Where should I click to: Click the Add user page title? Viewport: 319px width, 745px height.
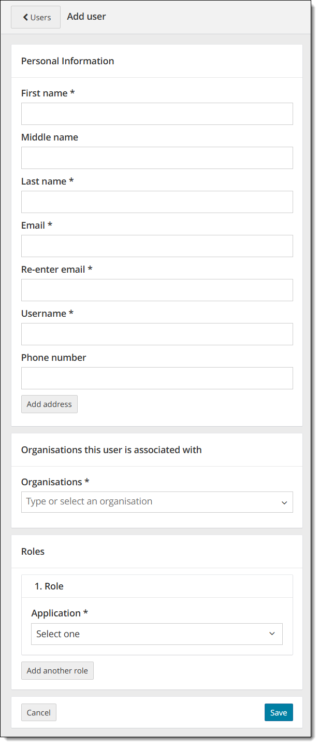pyautogui.click(x=86, y=17)
